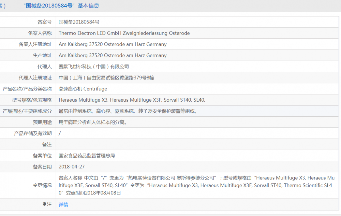Select the 生产地址 address value
341x216 pixels.
(113, 55)
